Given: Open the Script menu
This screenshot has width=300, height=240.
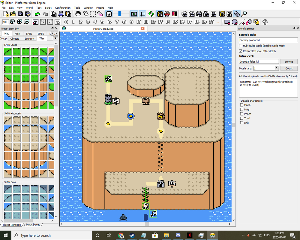Looking at the screenshot, I should coord(48,8).
